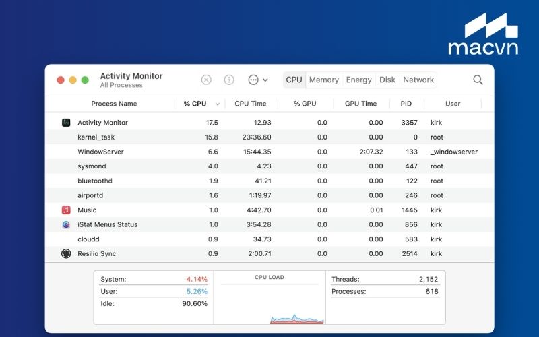Click the Threads count 2,152
The height and width of the screenshot is (337, 539).
click(x=429, y=279)
